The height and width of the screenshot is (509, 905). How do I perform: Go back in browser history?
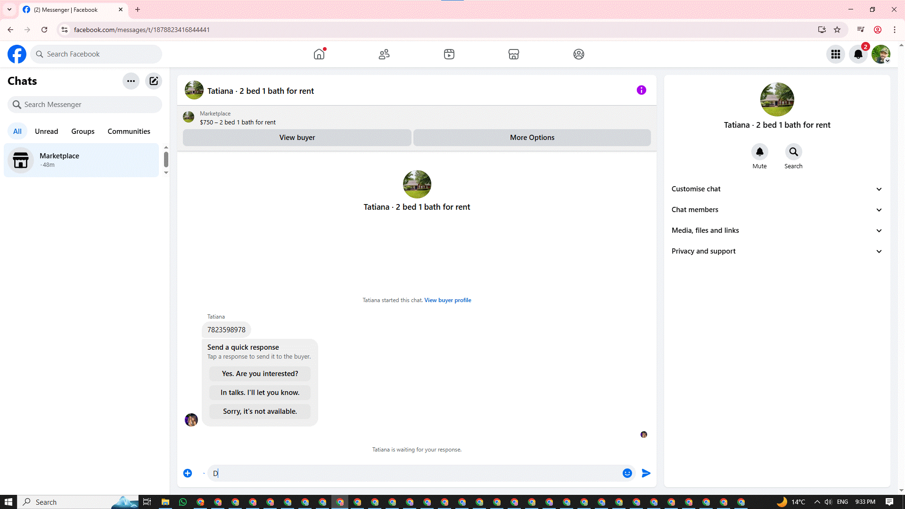[10, 30]
